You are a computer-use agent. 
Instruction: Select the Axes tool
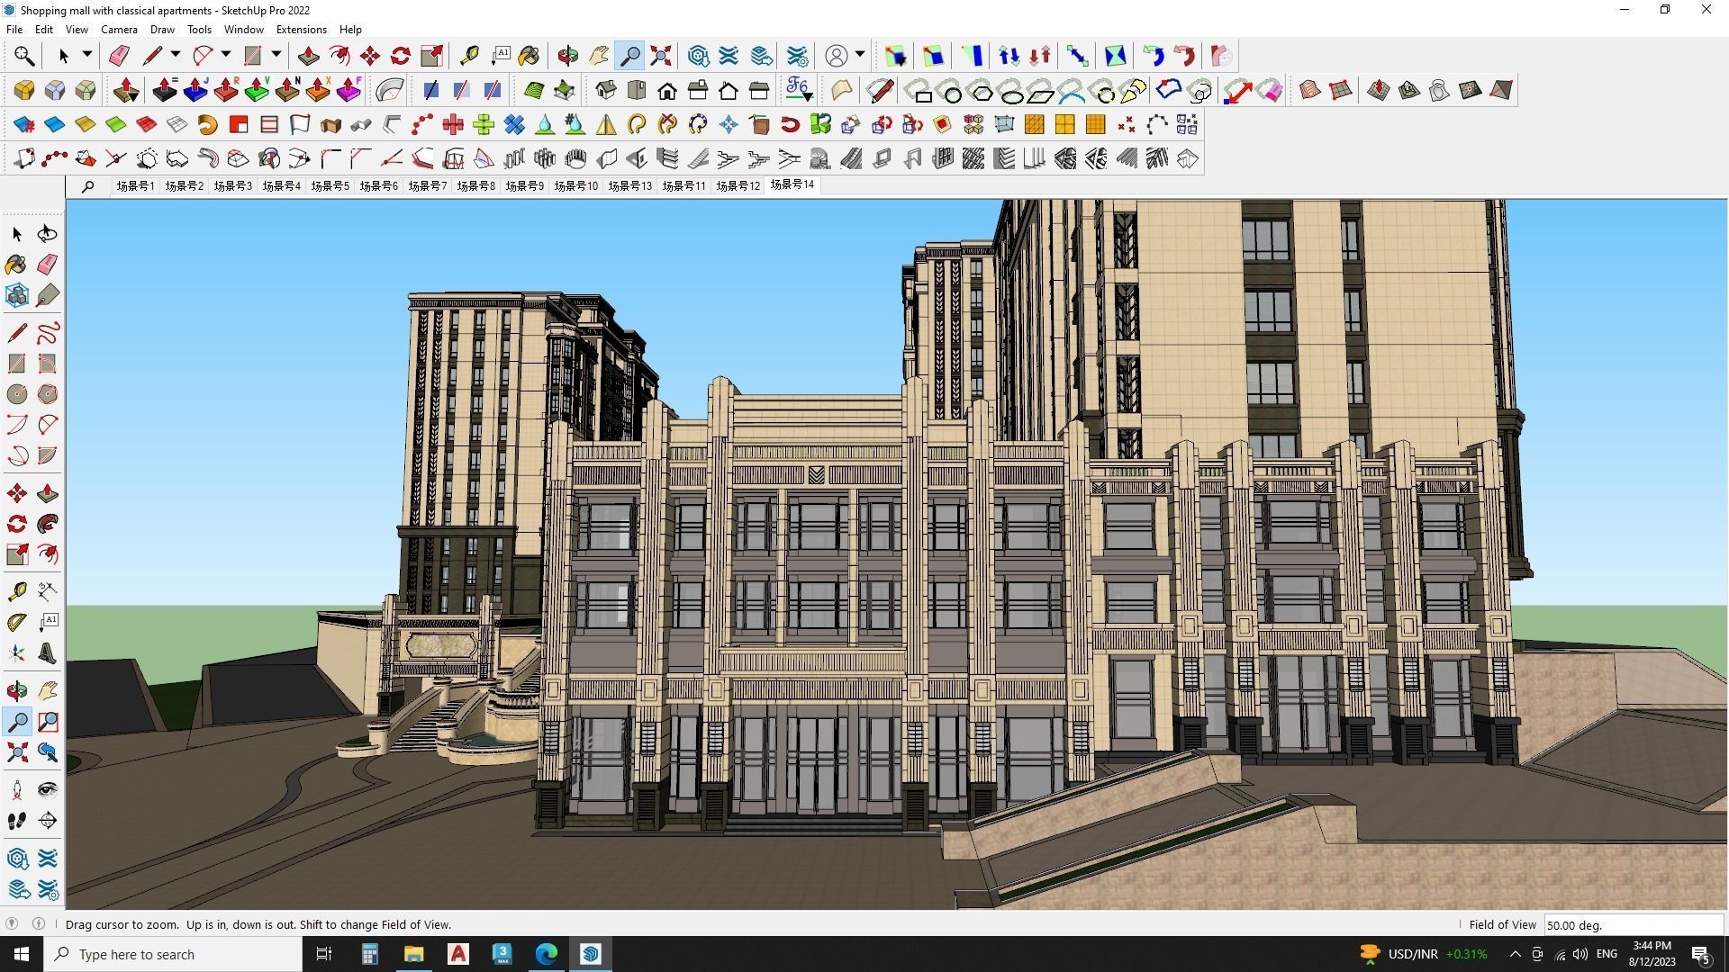[x=17, y=653]
